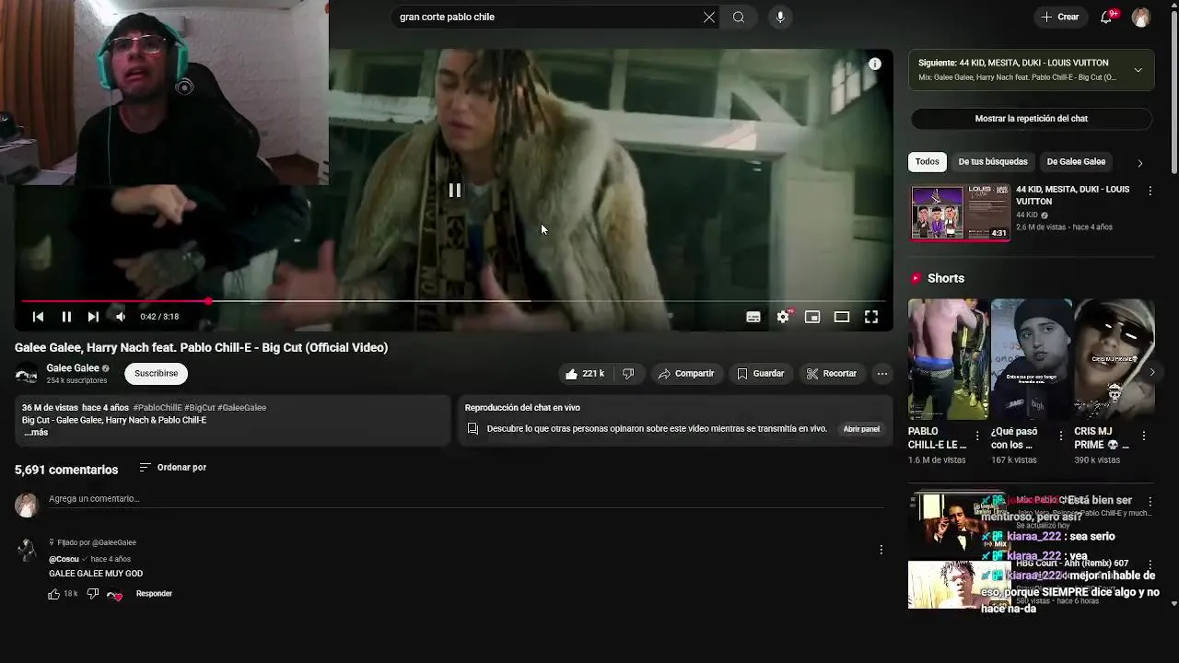Toggle theater mode view
Image resolution: width=1179 pixels, height=663 pixels.
[x=842, y=317]
